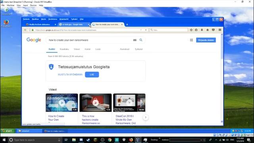Open Steam from the Windows taskbar
Screen dimensions: 254x143
[88, 140]
